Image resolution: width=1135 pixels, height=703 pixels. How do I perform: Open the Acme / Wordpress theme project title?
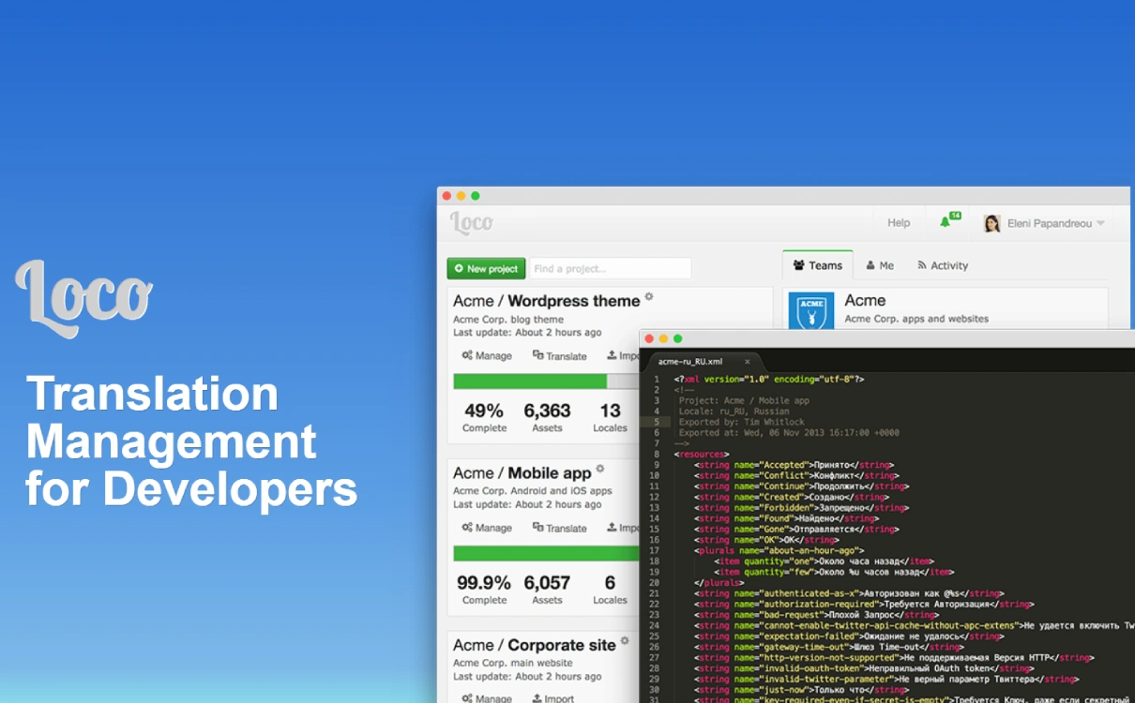point(547,301)
